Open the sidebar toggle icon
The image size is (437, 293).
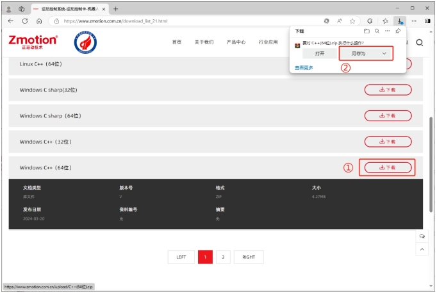(427, 21)
